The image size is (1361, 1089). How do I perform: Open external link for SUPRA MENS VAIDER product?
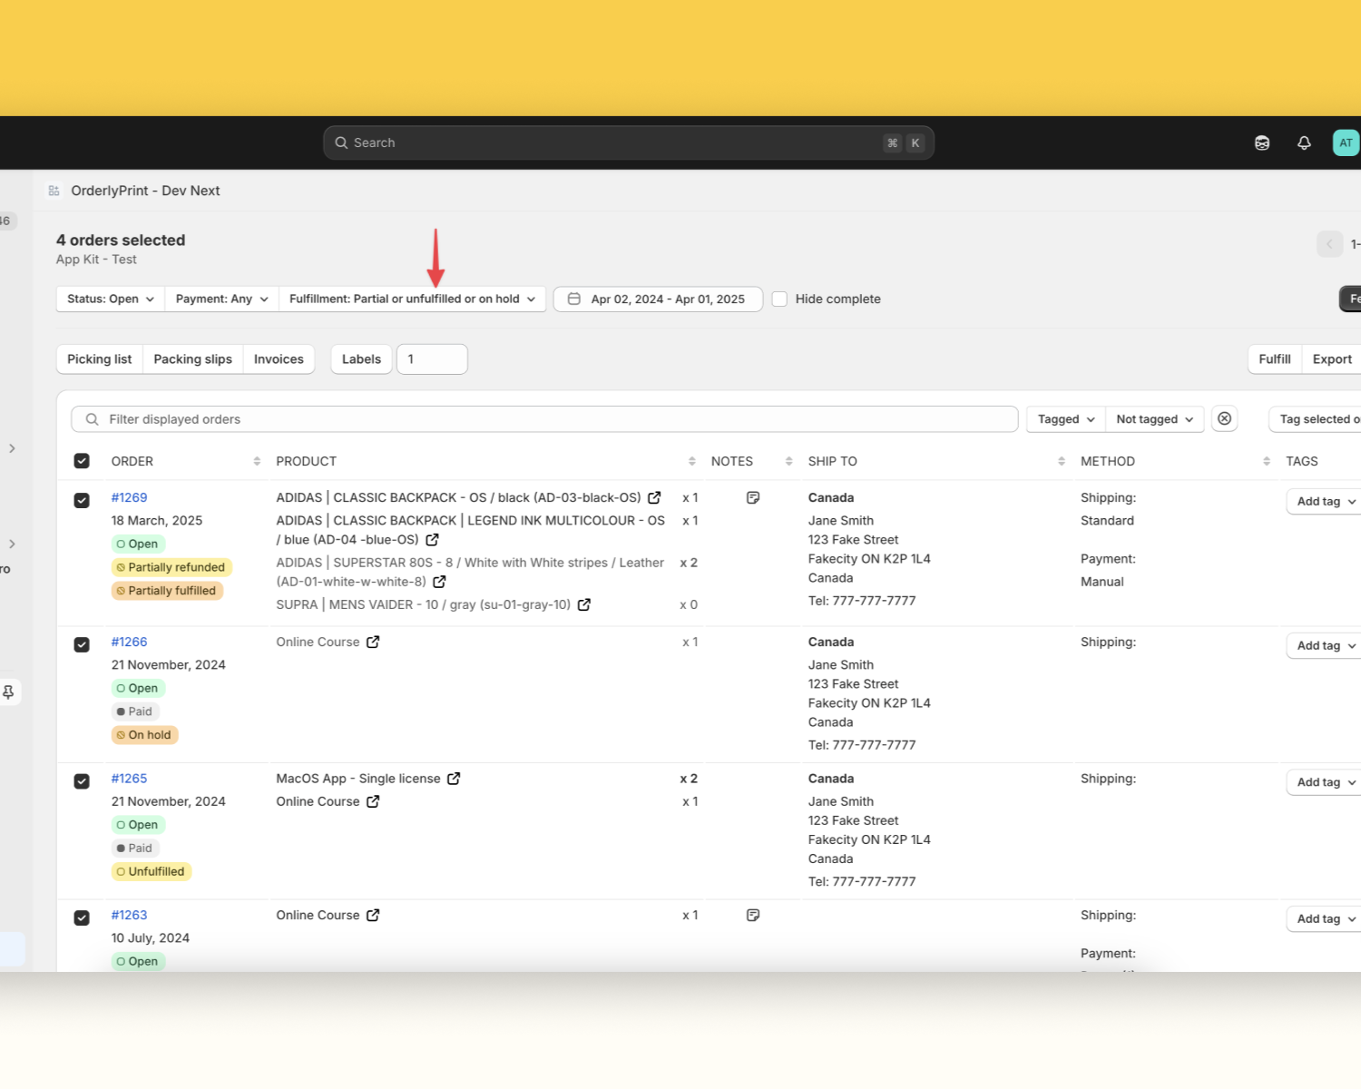(584, 604)
